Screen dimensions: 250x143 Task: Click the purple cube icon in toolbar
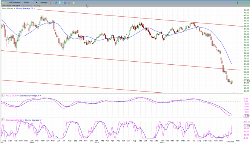pos(56,3)
